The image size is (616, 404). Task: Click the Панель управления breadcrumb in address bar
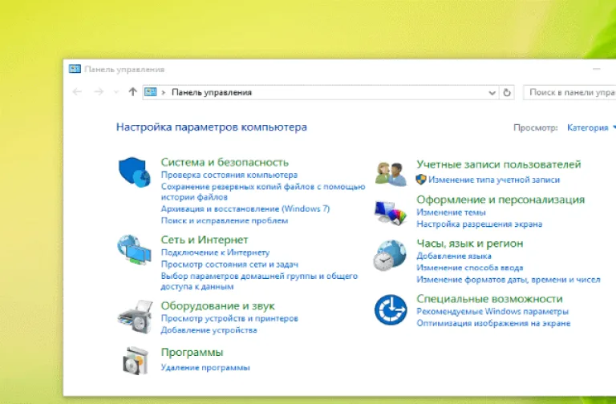pos(212,93)
